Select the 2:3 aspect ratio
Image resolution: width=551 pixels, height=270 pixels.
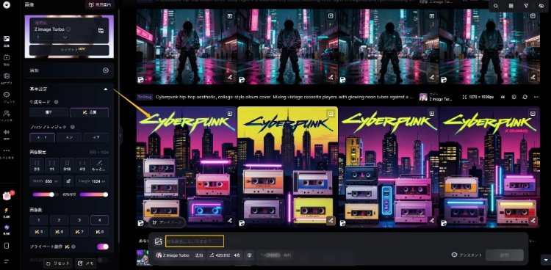[37, 165]
